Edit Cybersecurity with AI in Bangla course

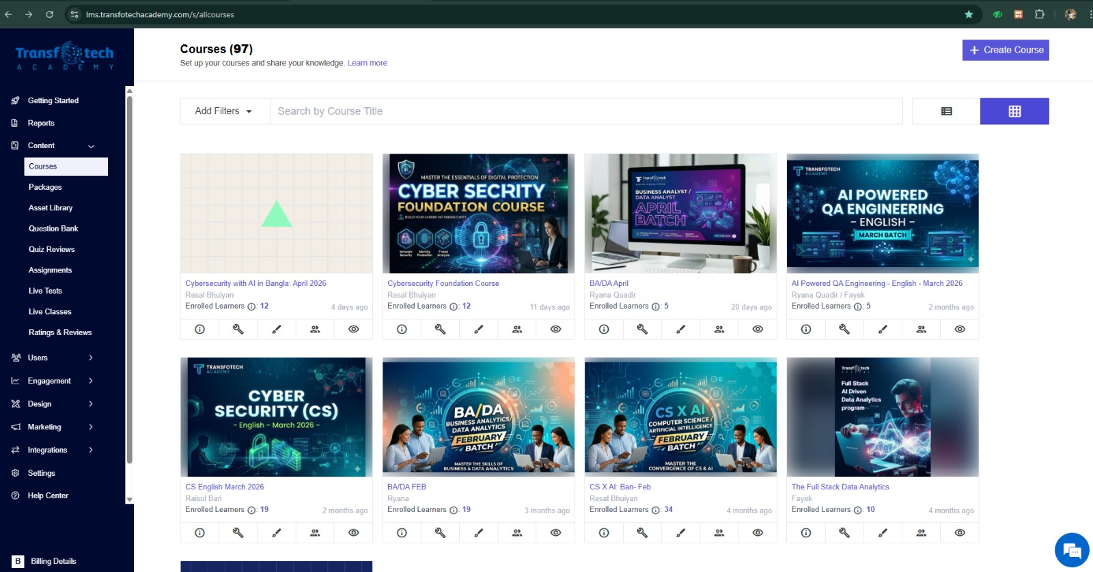coord(277,329)
